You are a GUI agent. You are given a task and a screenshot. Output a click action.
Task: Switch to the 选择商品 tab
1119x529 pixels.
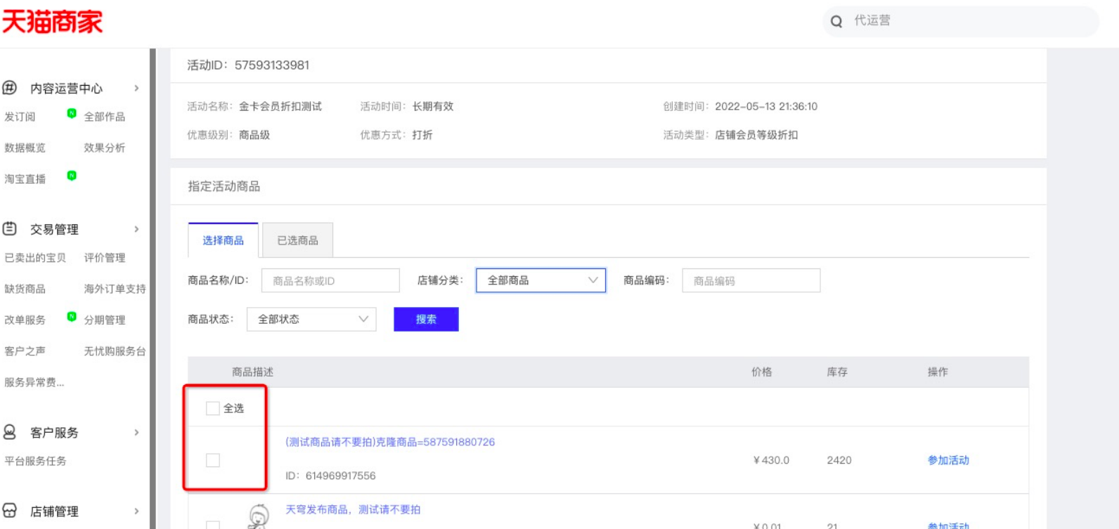click(x=224, y=240)
